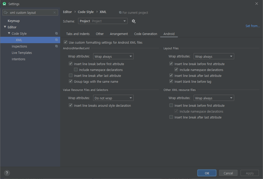Collapse the Editor tree node

click(x=5, y=27)
